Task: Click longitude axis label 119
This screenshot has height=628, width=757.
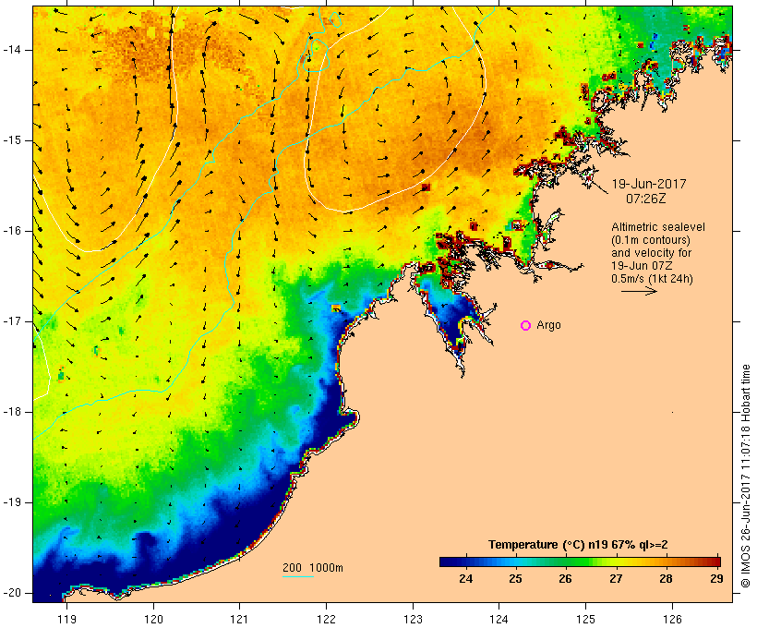Action: point(66,619)
